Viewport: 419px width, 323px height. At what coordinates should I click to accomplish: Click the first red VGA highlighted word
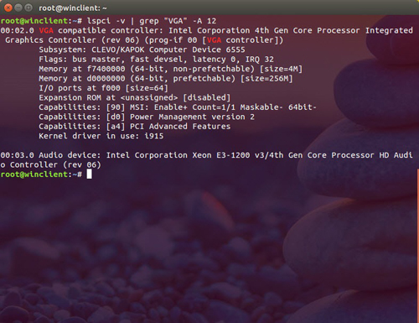coord(46,30)
